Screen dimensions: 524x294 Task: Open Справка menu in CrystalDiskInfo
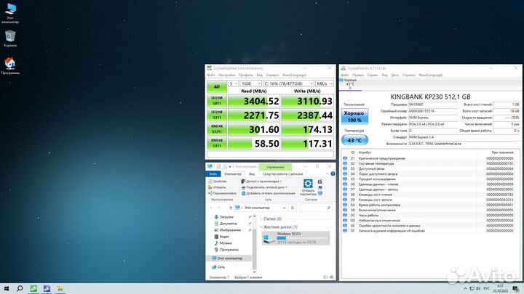(409, 75)
